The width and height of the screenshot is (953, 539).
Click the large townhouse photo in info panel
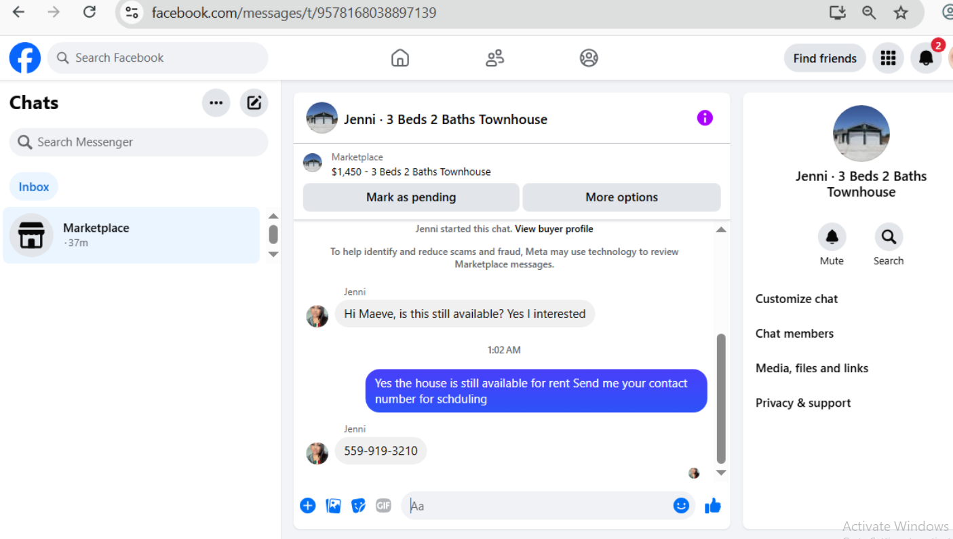click(x=861, y=134)
